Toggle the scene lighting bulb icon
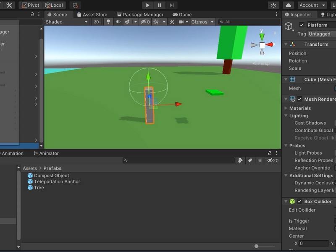Image resolution: width=336 pixels, height=252 pixels. pyautogui.click(x=108, y=22)
